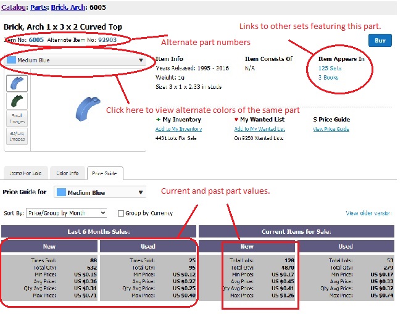
Task: Go to the Parts breadcrumb link
Action: pyautogui.click(x=38, y=7)
